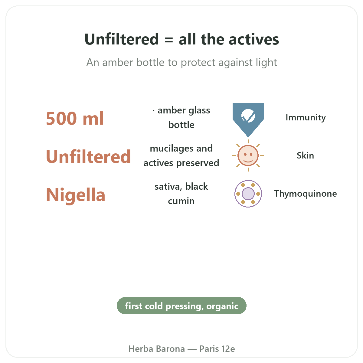
Task: Click the amber bottle subtitle text
Action: pos(181,62)
